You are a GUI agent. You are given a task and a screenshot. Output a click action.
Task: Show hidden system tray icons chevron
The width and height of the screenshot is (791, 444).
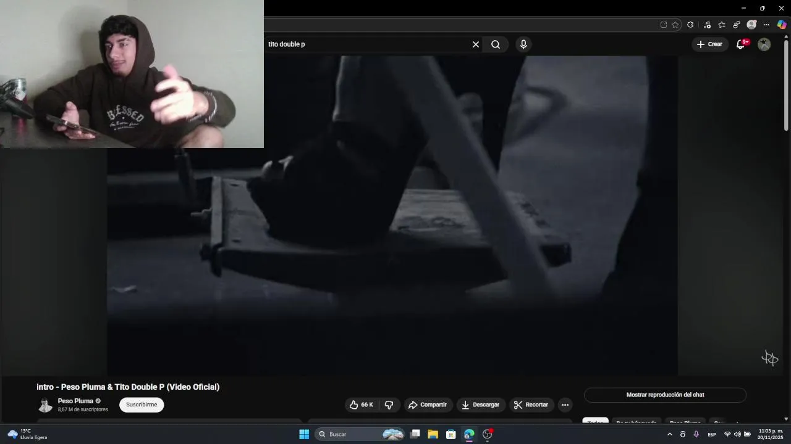pyautogui.click(x=669, y=434)
